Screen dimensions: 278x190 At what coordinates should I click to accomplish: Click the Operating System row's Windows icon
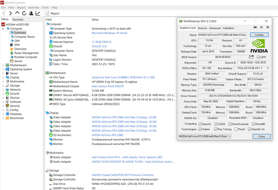coord(51,33)
